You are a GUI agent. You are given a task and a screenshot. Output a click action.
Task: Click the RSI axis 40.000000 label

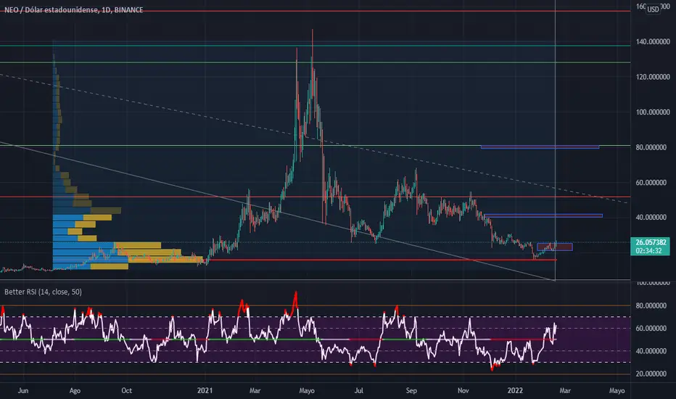click(x=651, y=351)
